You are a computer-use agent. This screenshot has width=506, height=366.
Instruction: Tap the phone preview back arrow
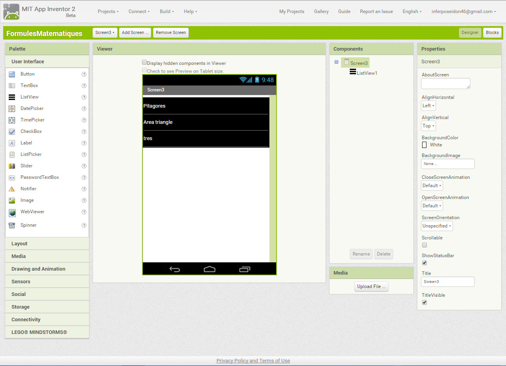click(175, 269)
